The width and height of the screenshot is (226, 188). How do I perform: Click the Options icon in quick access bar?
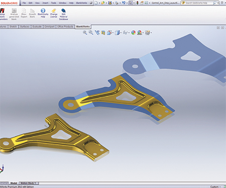click(x=146, y=3)
